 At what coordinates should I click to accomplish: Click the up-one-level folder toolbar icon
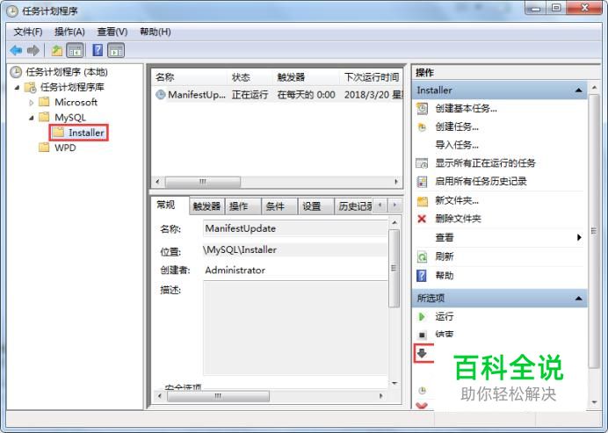tap(57, 50)
